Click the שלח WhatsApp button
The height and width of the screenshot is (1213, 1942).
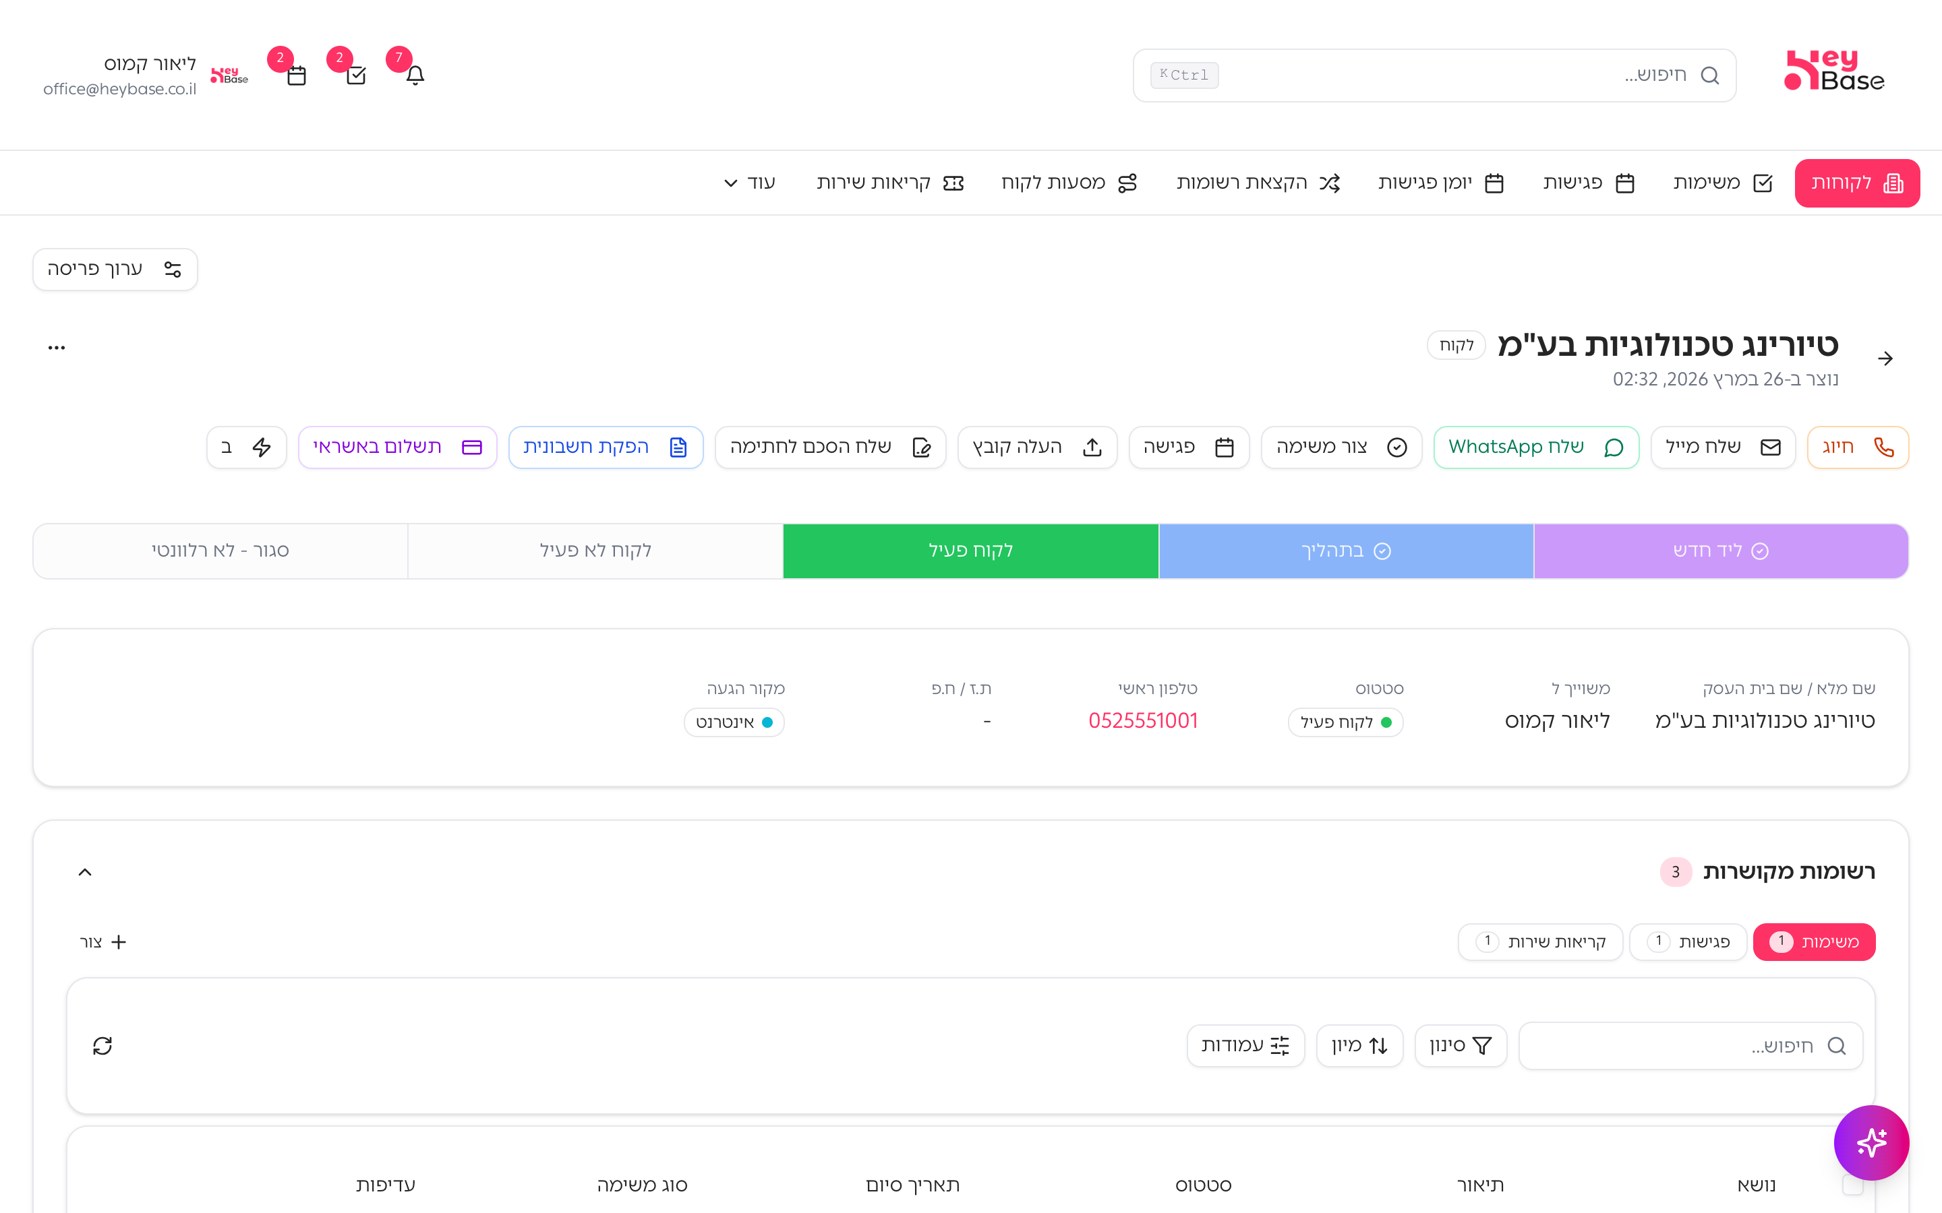click(x=1536, y=447)
